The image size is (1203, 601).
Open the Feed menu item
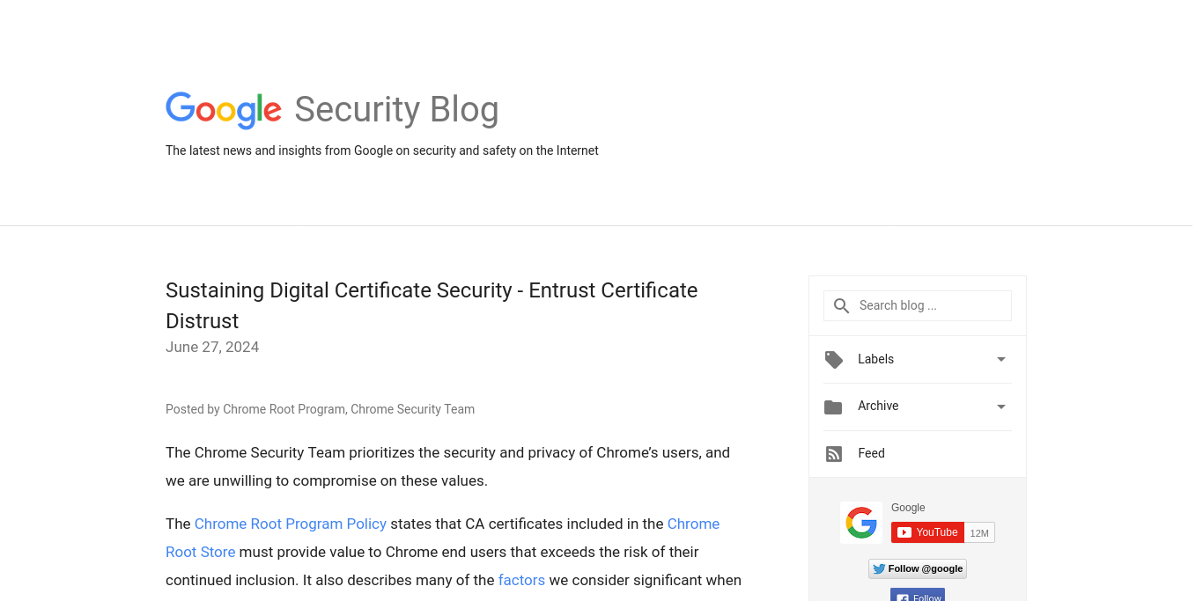pyautogui.click(x=871, y=453)
